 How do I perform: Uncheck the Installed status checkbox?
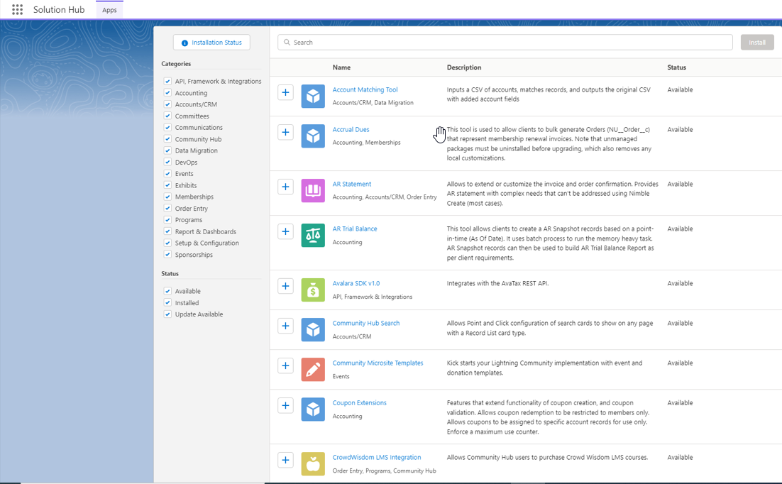(167, 303)
